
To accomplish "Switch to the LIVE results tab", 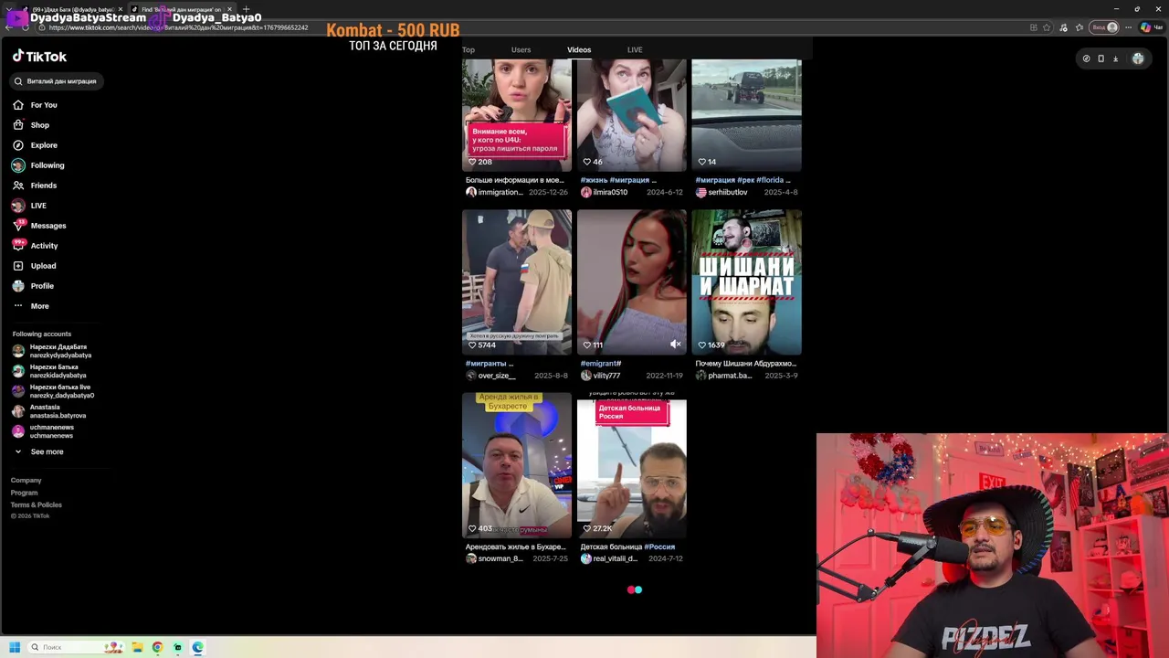I will [x=635, y=50].
